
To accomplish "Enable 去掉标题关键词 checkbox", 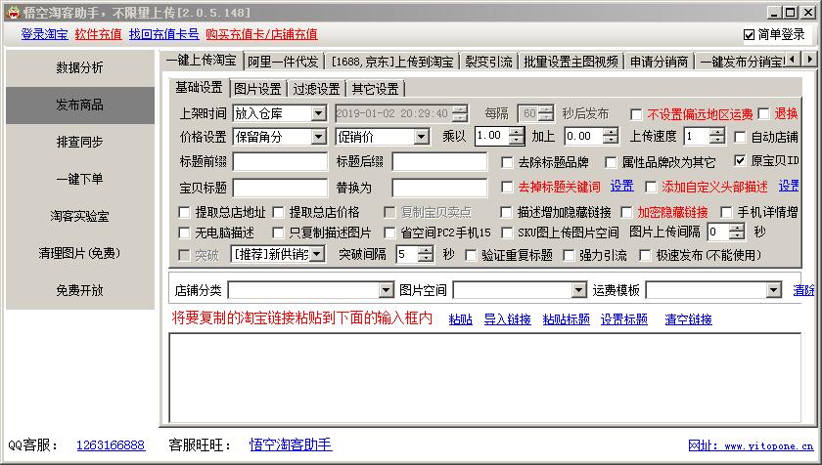I will click(507, 187).
